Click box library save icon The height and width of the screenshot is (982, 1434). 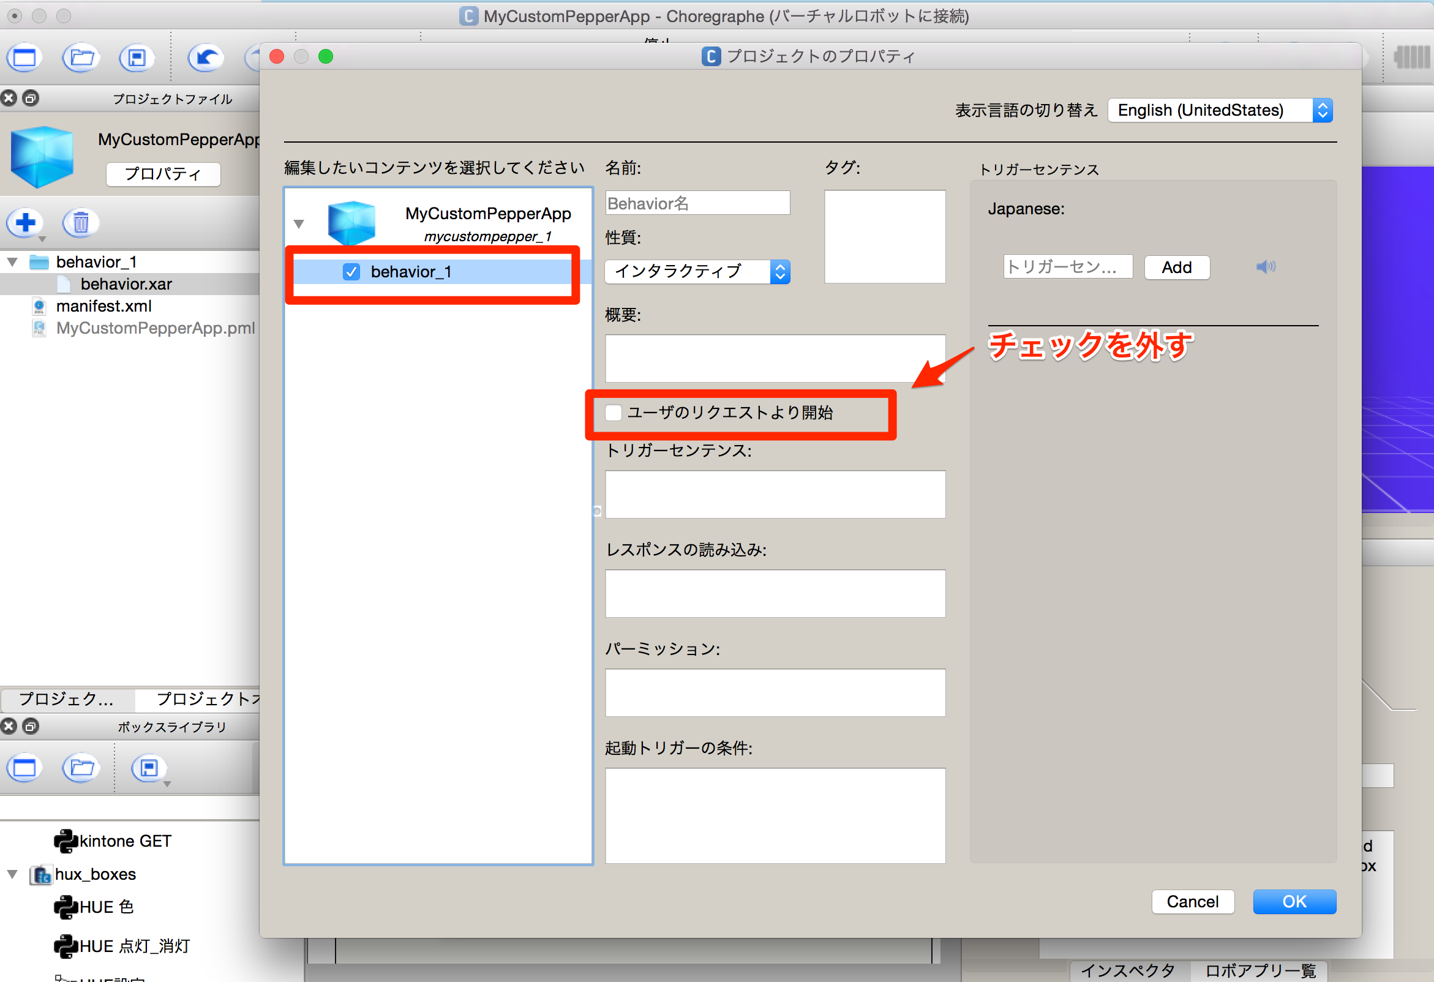click(x=149, y=768)
